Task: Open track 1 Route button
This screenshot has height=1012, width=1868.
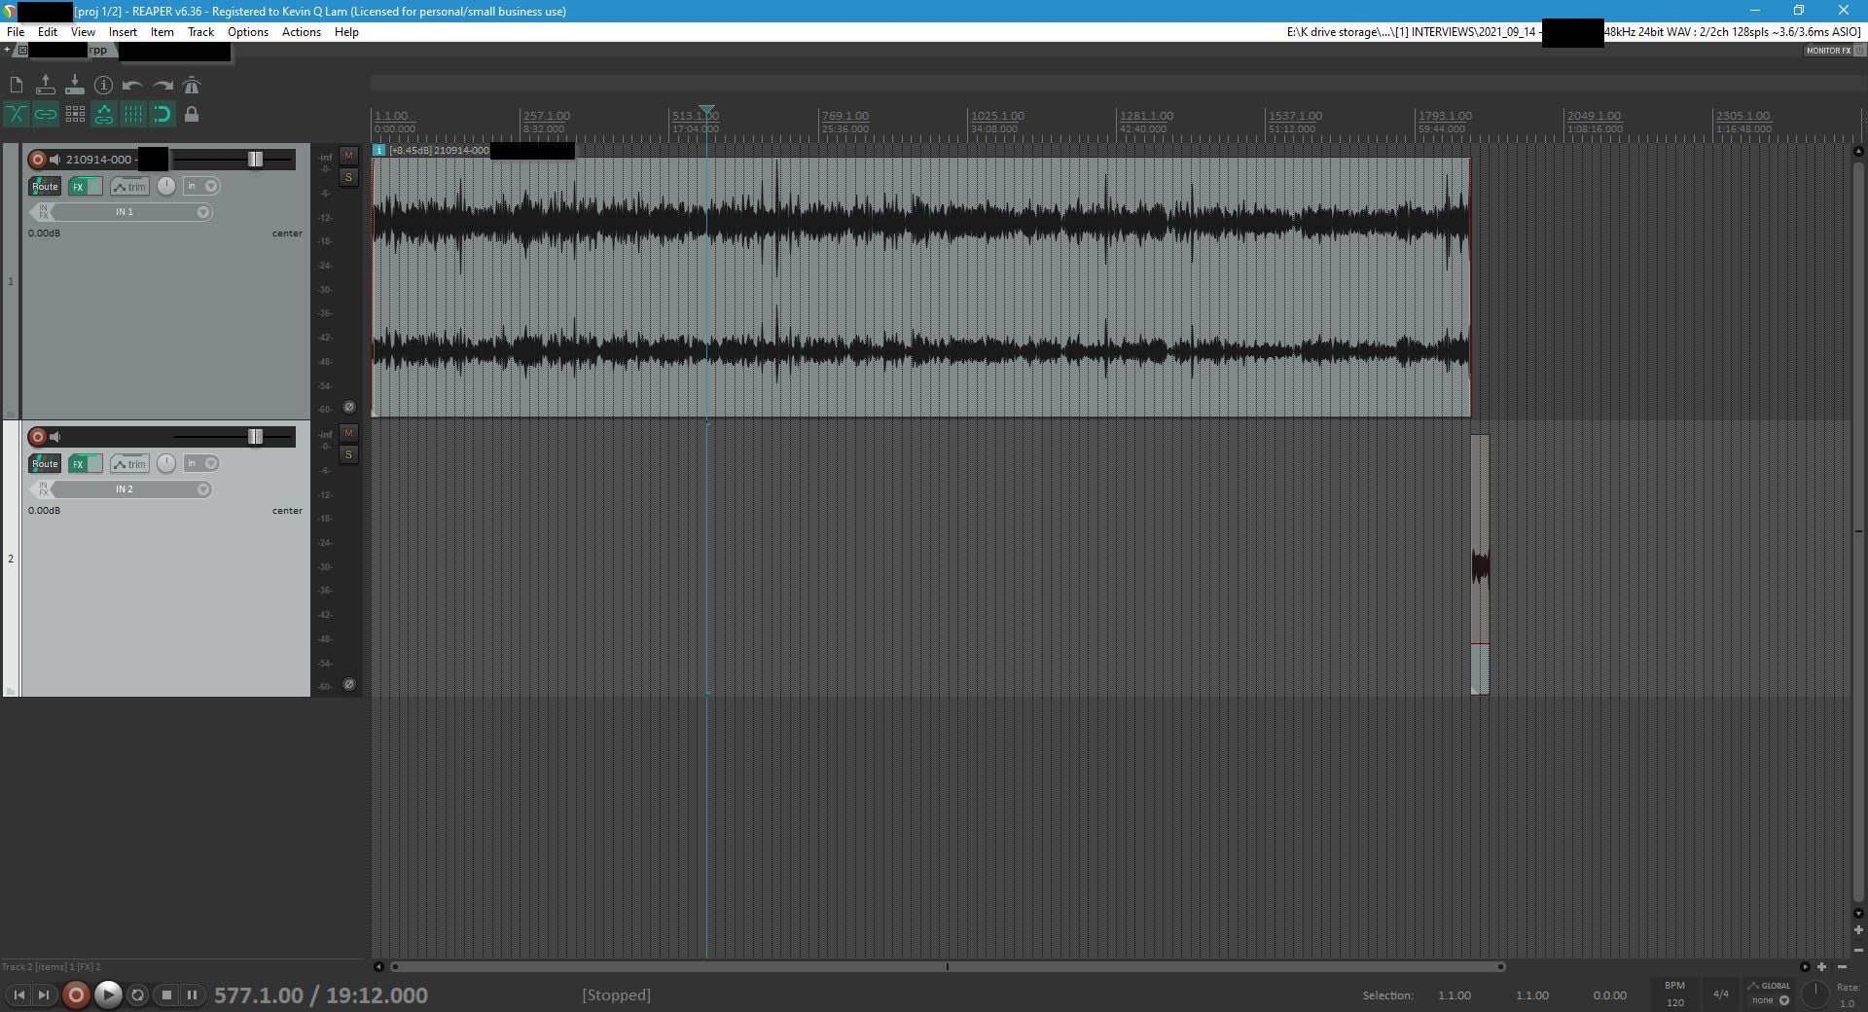Action: (x=45, y=187)
